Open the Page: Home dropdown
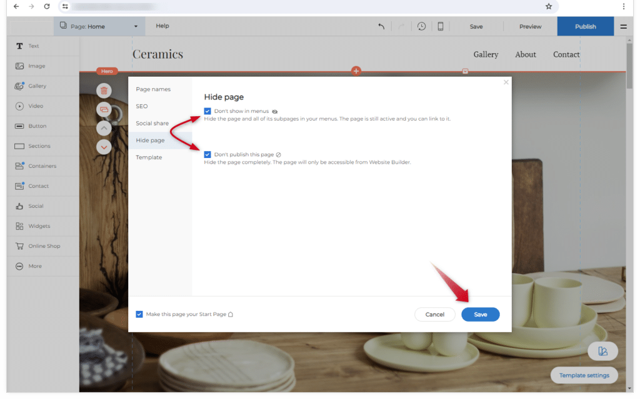 coord(99,26)
